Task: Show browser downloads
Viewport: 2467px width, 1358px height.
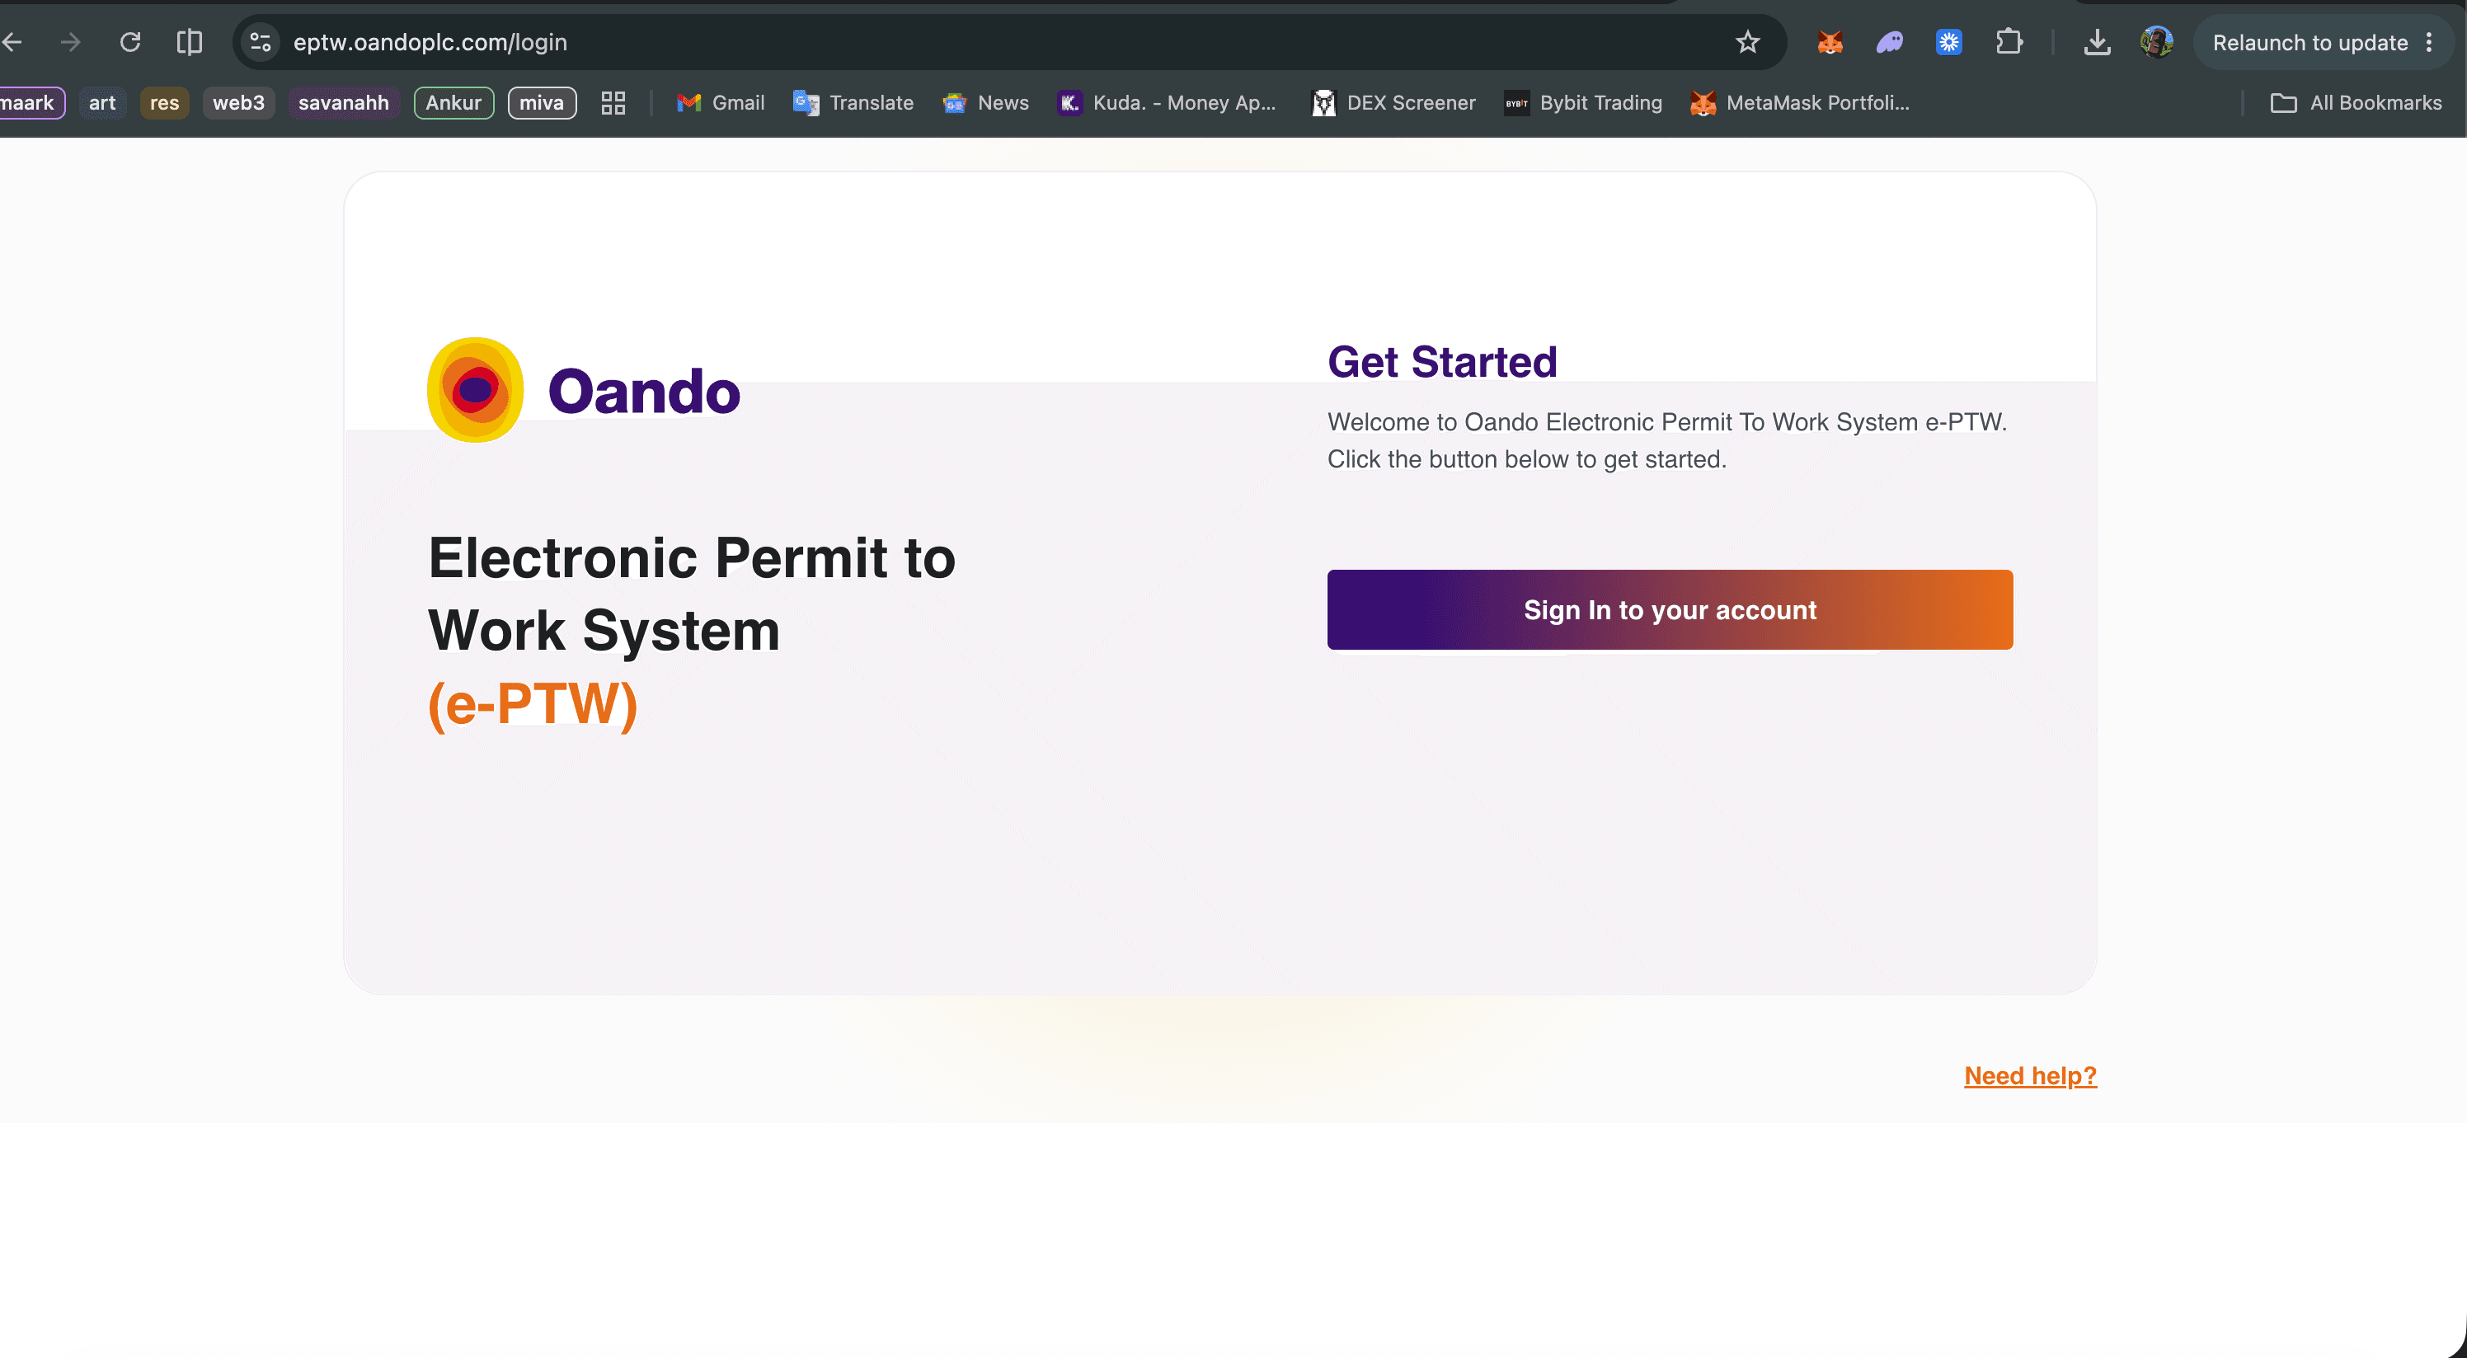Action: click(x=2098, y=42)
